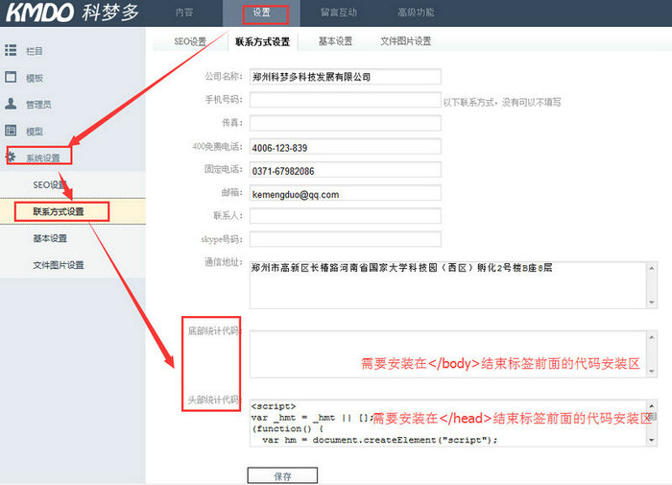This screenshot has width=672, height=485.
Task: Select 基本设置 sidebar submenu item
Action: point(50,238)
